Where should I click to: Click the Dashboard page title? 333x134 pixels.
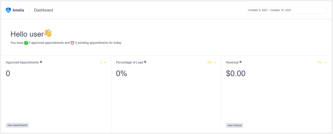pos(43,10)
